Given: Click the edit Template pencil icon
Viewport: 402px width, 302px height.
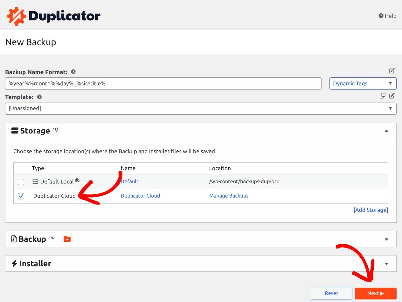Looking at the screenshot, I should pyautogui.click(x=392, y=96).
